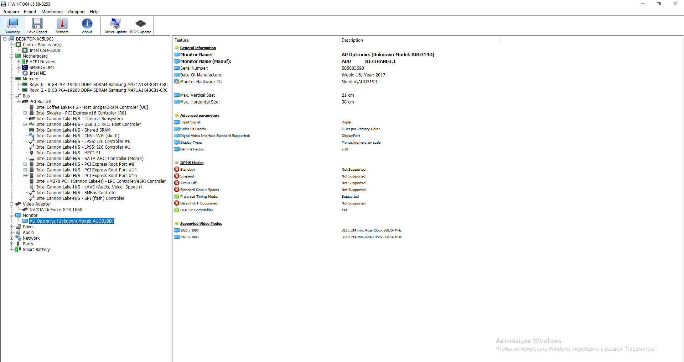The image size is (684, 362).
Task: Collapse the Motherboard branch
Action: coord(11,56)
